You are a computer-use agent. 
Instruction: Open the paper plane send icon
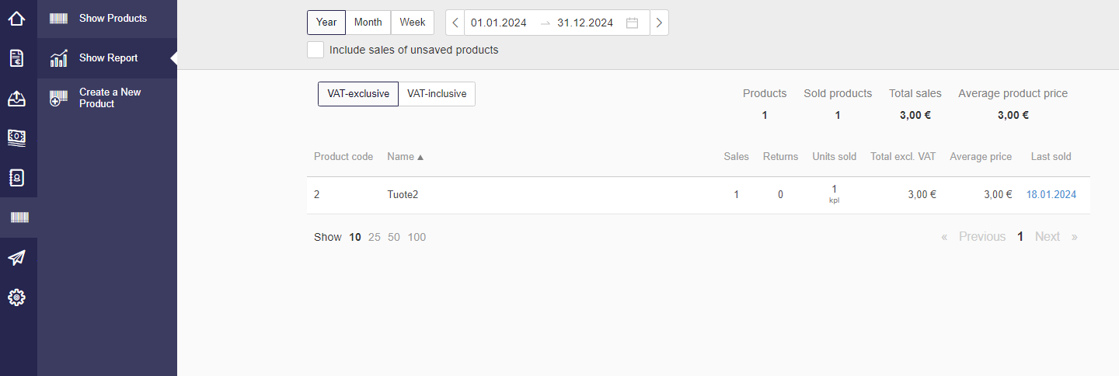[17, 257]
